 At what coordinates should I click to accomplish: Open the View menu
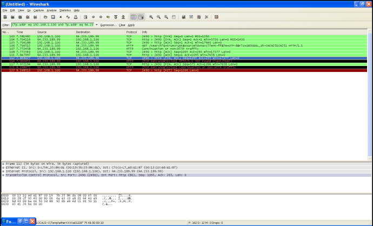[x=21, y=10]
